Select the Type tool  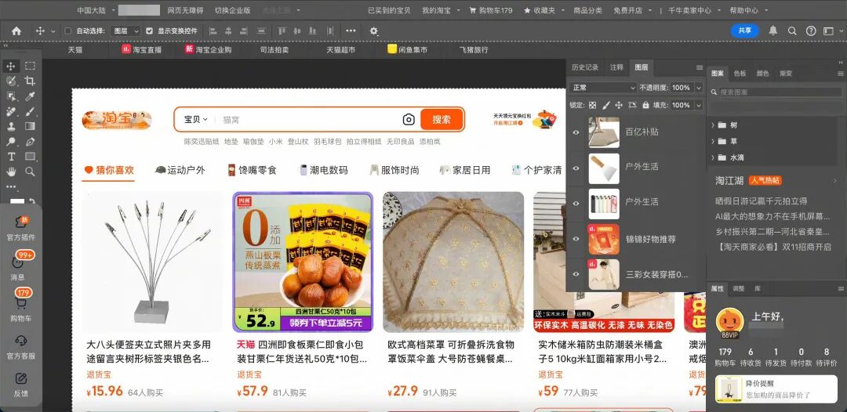pos(11,157)
